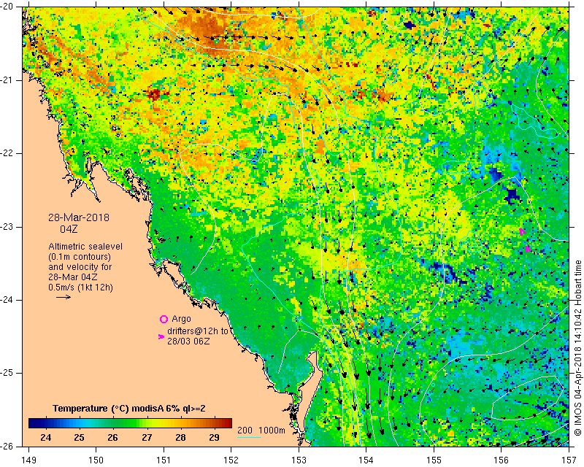The width and height of the screenshot is (584, 467).
Task: Select the upper magenta drifter marker on map
Action: pyautogui.click(x=523, y=231)
